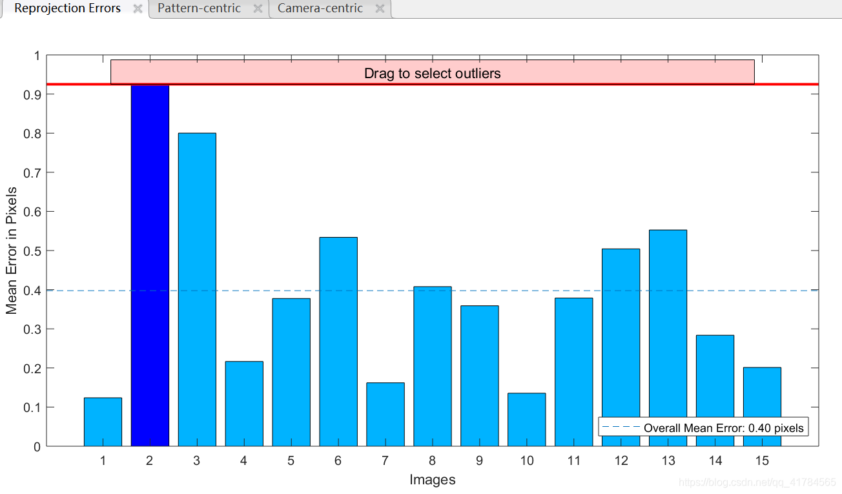Select the bar for image 8
Image resolution: width=842 pixels, height=494 pixels.
click(433, 366)
